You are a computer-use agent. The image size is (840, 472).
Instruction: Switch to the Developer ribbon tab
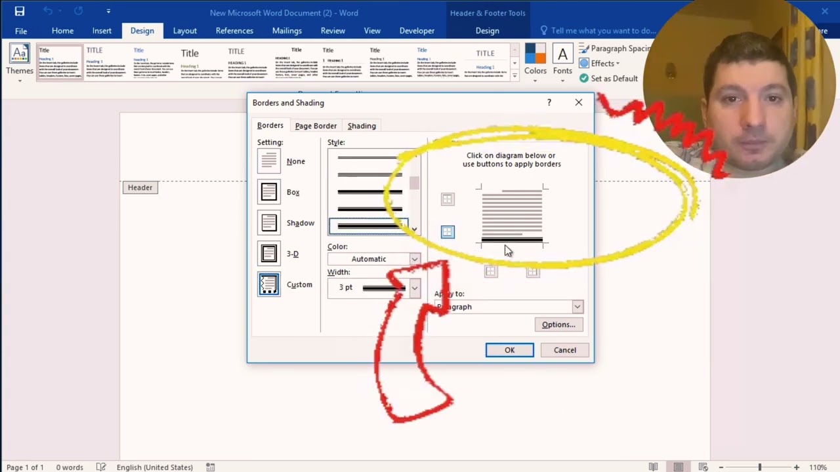point(417,31)
